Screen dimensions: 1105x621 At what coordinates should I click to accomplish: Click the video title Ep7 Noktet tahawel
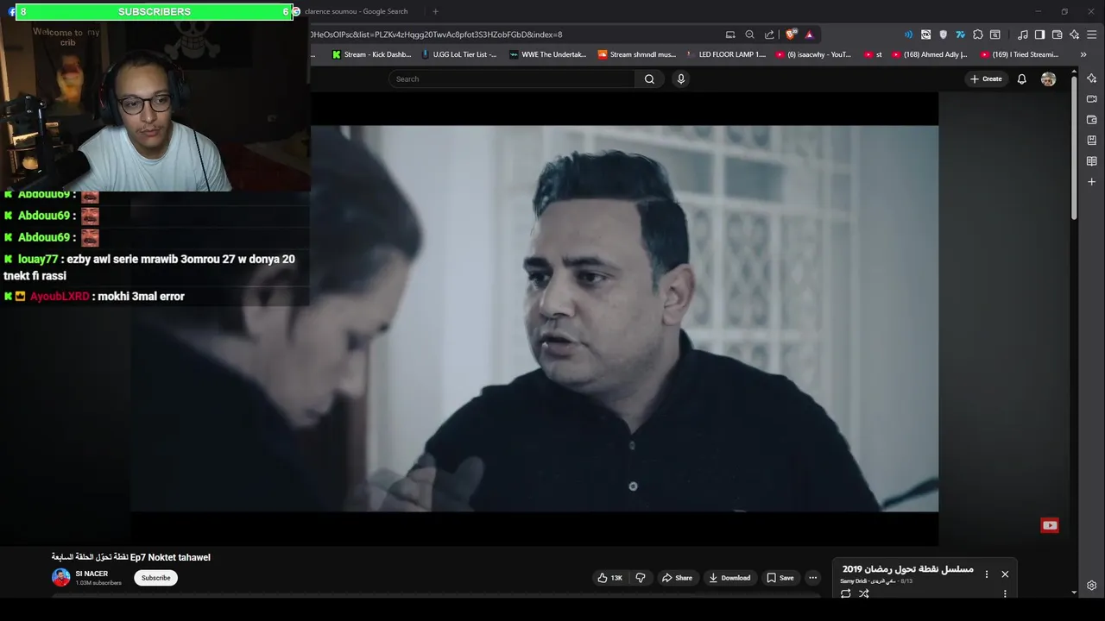pos(131,557)
